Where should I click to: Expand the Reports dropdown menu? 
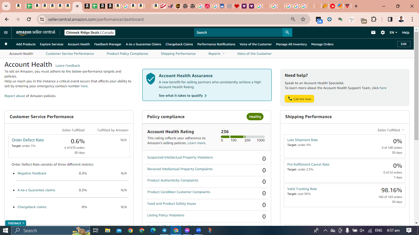(x=217, y=54)
